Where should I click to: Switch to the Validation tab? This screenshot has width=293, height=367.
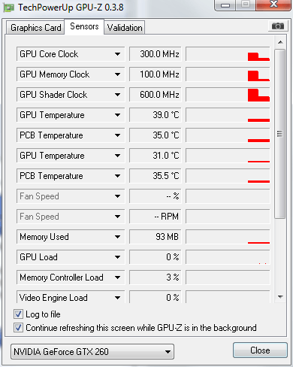(x=125, y=28)
